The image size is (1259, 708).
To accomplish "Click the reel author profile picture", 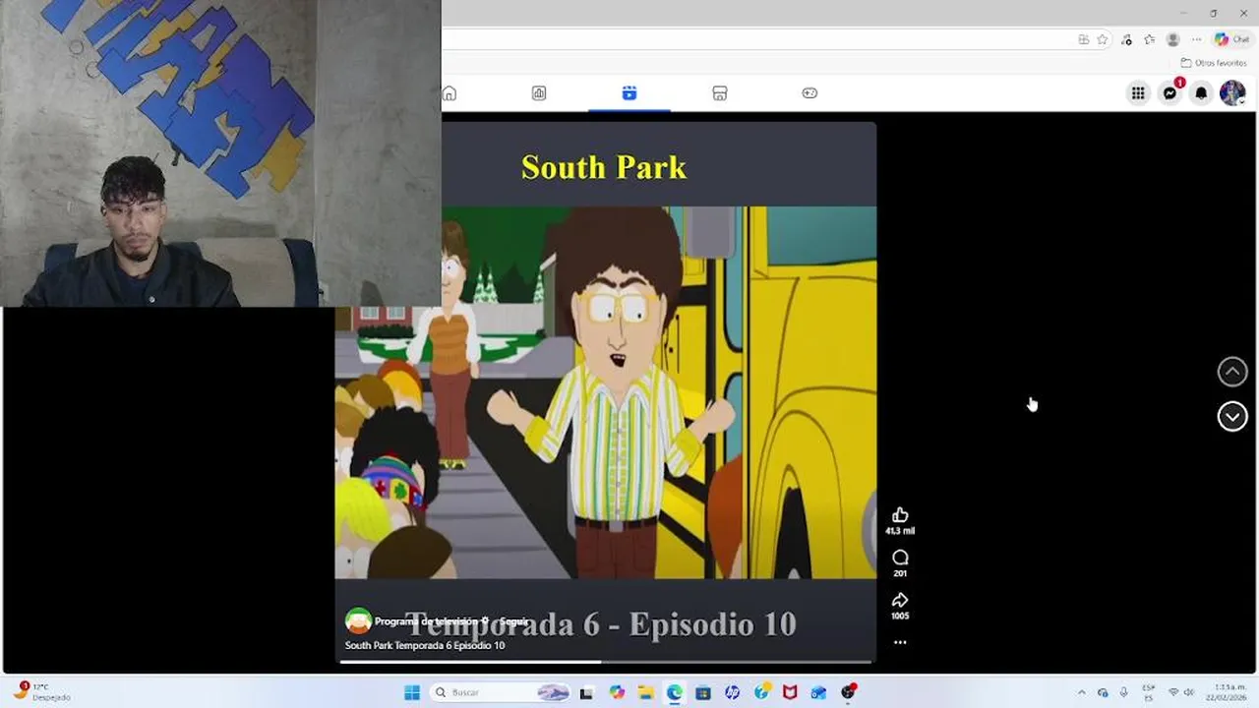I will tap(358, 620).
